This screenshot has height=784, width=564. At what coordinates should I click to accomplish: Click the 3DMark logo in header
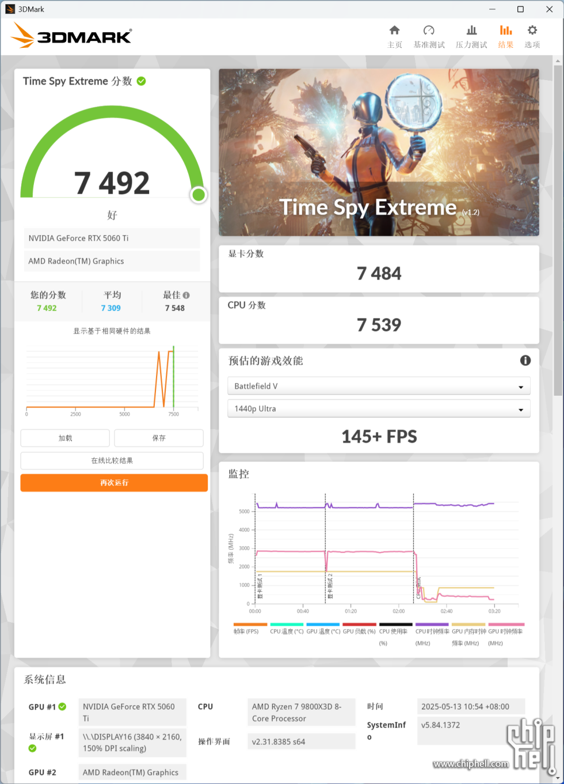click(71, 36)
